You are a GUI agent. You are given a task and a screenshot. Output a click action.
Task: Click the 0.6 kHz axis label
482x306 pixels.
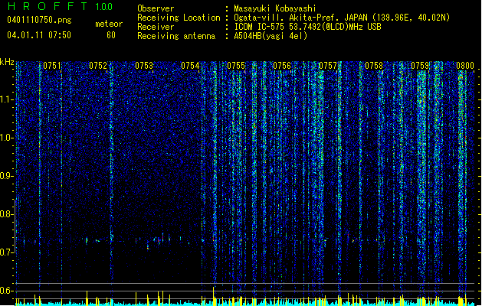[x=6, y=291]
